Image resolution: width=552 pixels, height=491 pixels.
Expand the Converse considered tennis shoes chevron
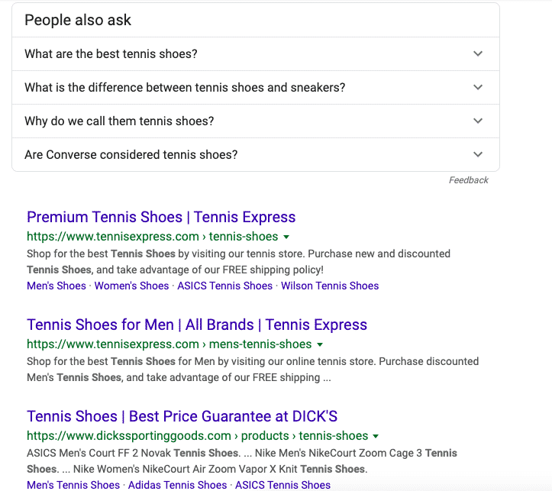click(x=478, y=154)
